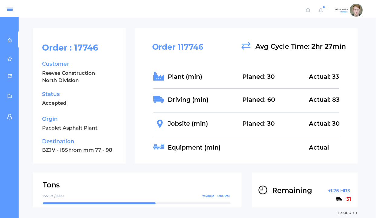
Task: Select the user profile icon in sidebar
Action: (x=10, y=117)
